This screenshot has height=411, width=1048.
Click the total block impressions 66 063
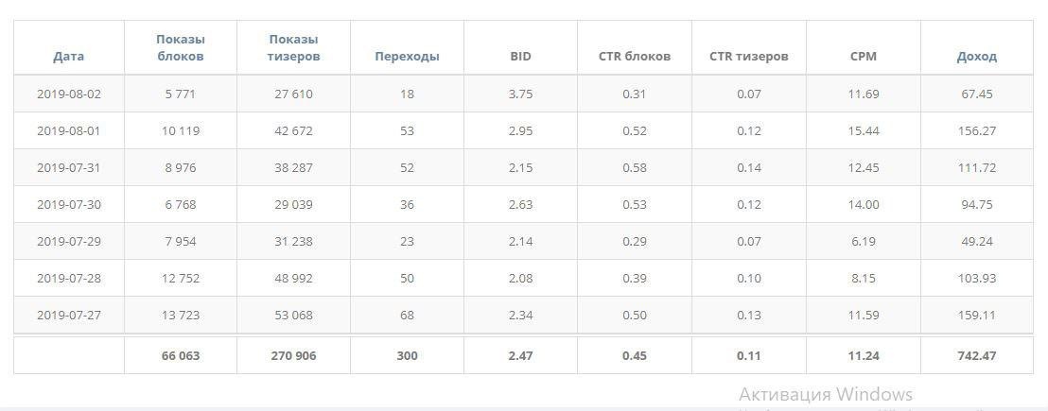pos(181,355)
